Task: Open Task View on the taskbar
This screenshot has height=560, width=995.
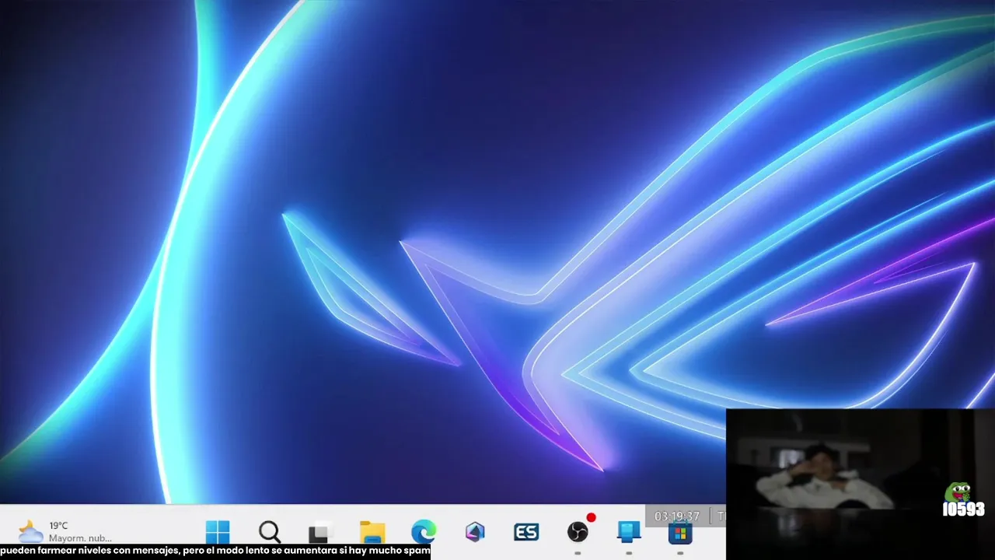Action: (x=319, y=532)
